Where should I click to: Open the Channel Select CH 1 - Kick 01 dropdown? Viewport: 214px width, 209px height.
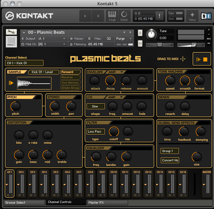pos(24,63)
